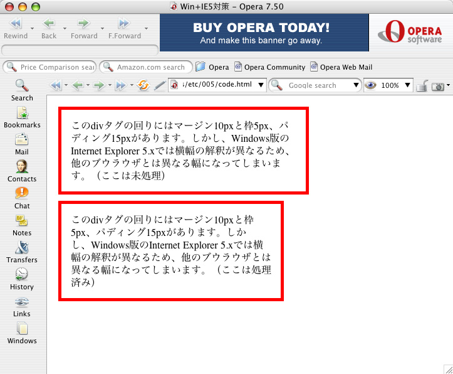Click the orange reload icon
The height and width of the screenshot is (374, 453).
click(x=143, y=85)
